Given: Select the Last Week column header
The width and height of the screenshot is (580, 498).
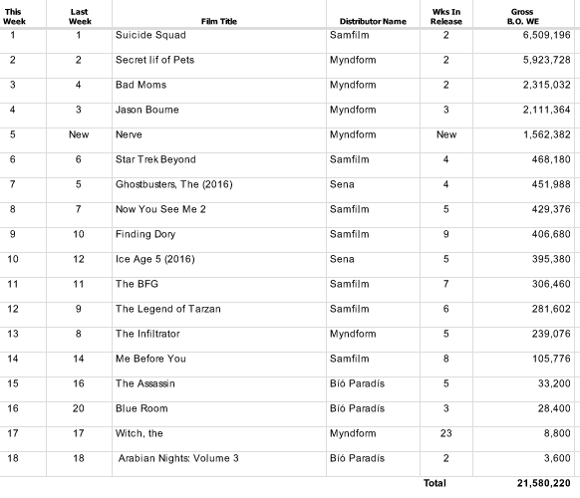Looking at the screenshot, I should point(79,17).
